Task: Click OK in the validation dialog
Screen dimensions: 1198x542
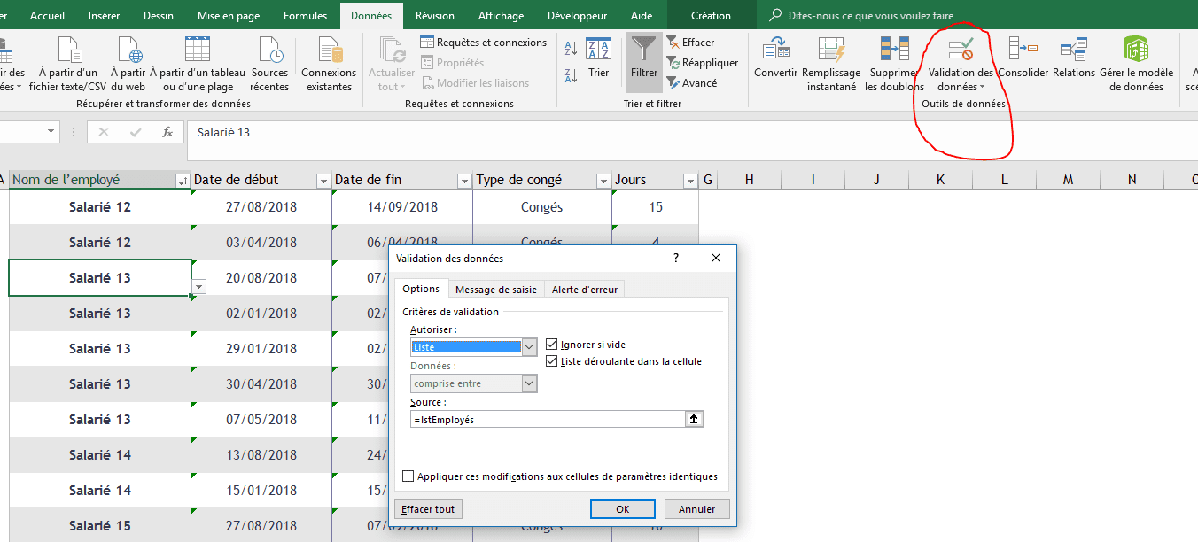Action: tap(622, 509)
